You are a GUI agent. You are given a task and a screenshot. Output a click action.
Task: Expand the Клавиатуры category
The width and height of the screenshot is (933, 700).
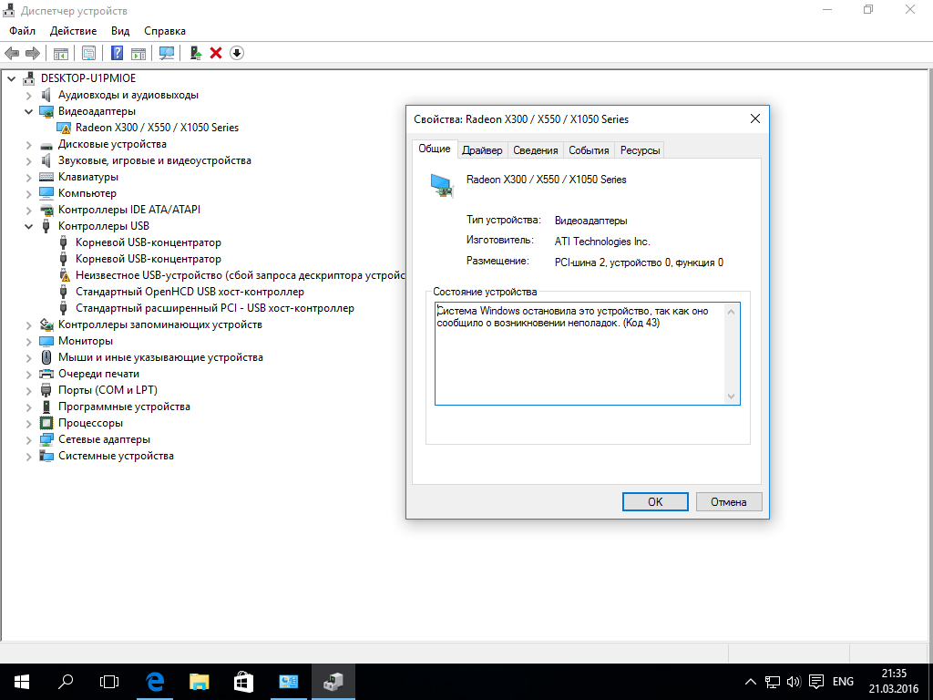pyautogui.click(x=28, y=178)
